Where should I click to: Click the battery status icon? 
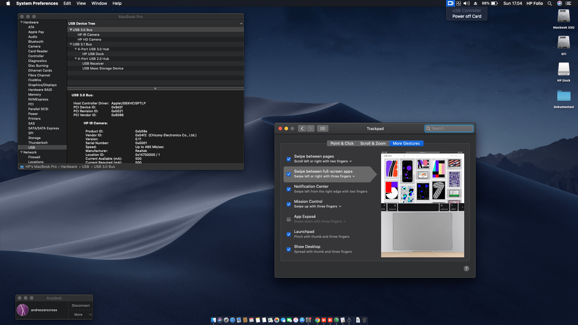494,3
